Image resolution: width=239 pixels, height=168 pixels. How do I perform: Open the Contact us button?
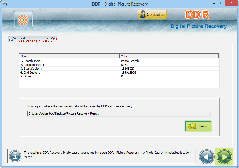tap(152, 14)
